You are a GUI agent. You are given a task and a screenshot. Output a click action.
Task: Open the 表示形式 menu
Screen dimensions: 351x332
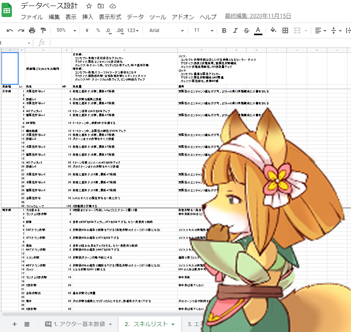tap(110, 17)
